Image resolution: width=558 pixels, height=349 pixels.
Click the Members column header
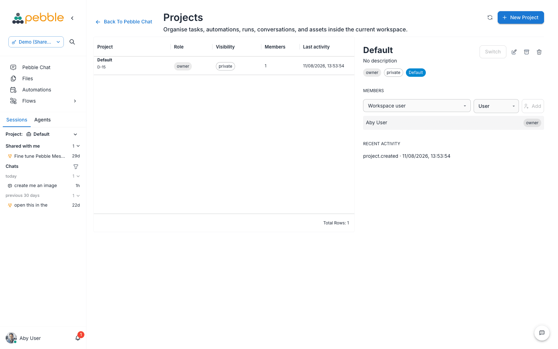(x=275, y=47)
